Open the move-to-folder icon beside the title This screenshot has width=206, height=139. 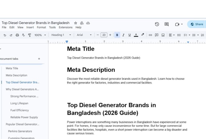coord(82,23)
